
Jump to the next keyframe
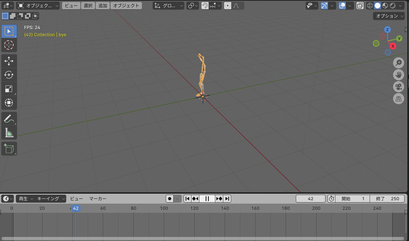219,199
